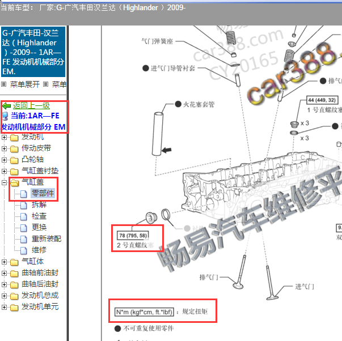Expand the 传动皮带 folder node
The height and width of the screenshot is (341, 342).
(4, 148)
